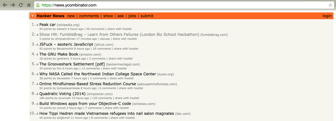
Task: View user profile 'tomaskazemekas'
Action: click(68, 88)
